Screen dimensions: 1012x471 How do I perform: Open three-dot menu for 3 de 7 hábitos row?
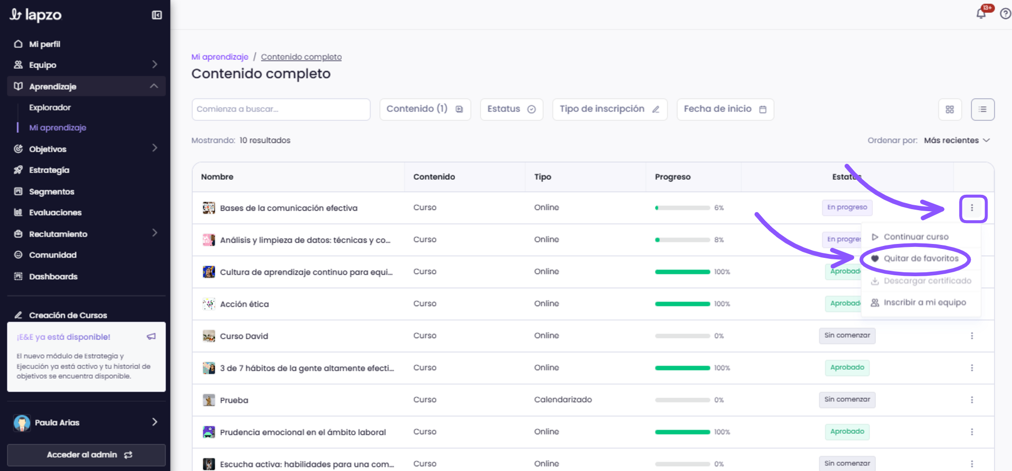pyautogui.click(x=972, y=368)
